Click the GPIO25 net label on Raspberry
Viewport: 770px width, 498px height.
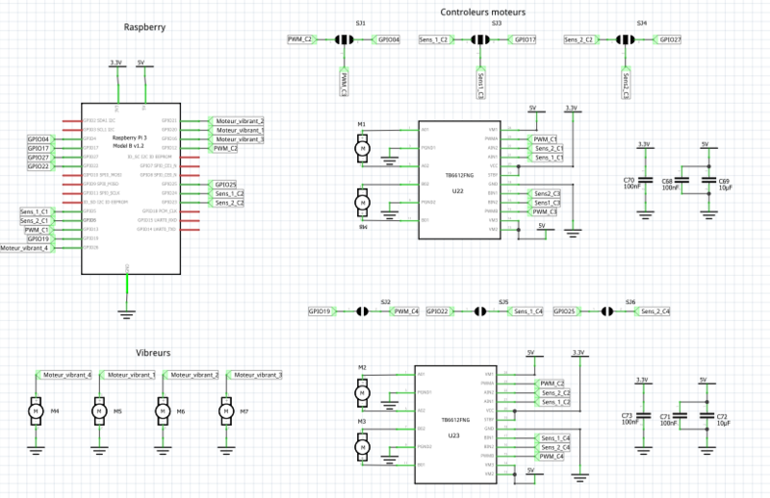pyautogui.click(x=223, y=185)
